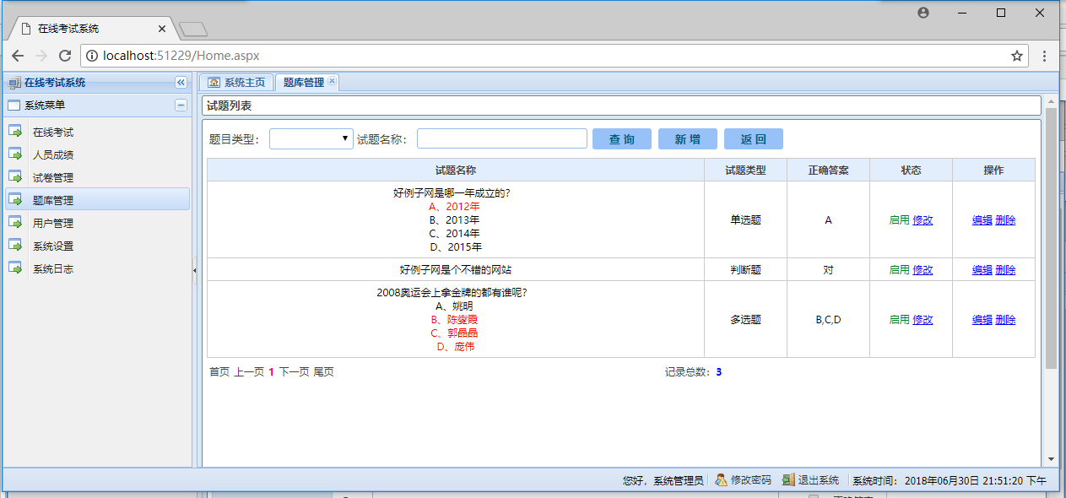Click the 系统设置 menu icon

pos(15,246)
